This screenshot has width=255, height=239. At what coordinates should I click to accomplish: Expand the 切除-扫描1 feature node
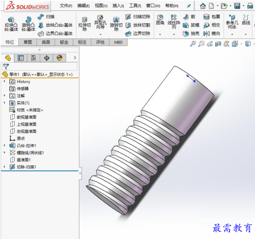[5, 167]
